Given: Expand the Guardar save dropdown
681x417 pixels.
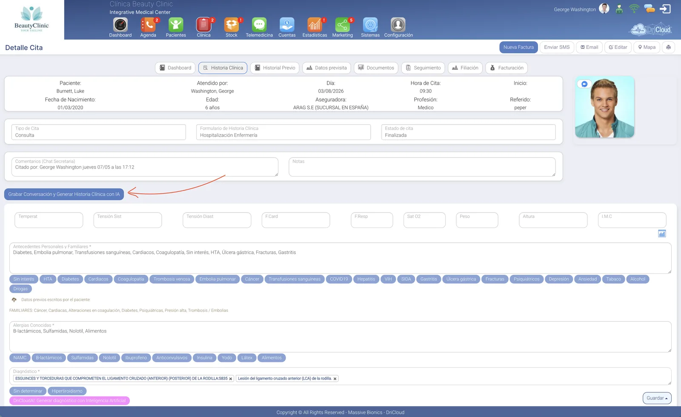Looking at the screenshot, I should (657, 398).
